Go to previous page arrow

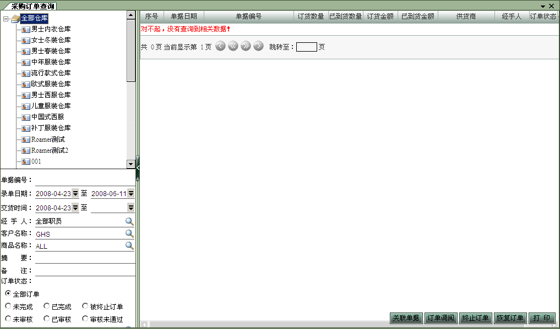(220, 46)
